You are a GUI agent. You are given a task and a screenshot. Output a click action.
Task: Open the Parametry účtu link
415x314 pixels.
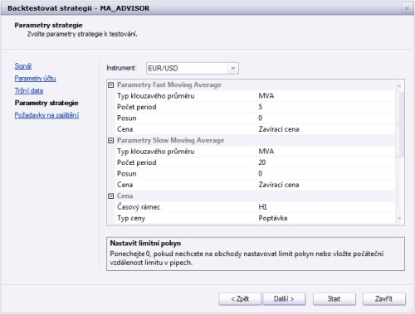click(35, 79)
